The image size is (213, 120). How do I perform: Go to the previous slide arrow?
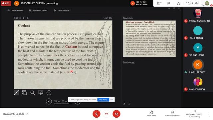49,101
